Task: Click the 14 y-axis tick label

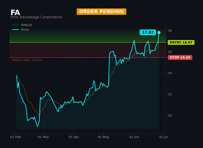Action: tap(170, 73)
